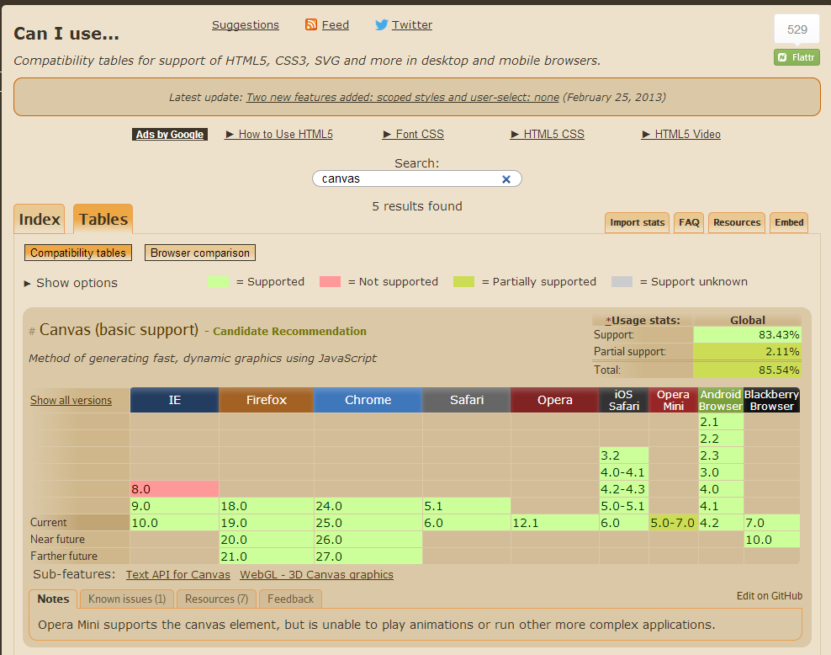Open Text API for Canvas sub-feature
The width and height of the screenshot is (831, 655).
178,574
